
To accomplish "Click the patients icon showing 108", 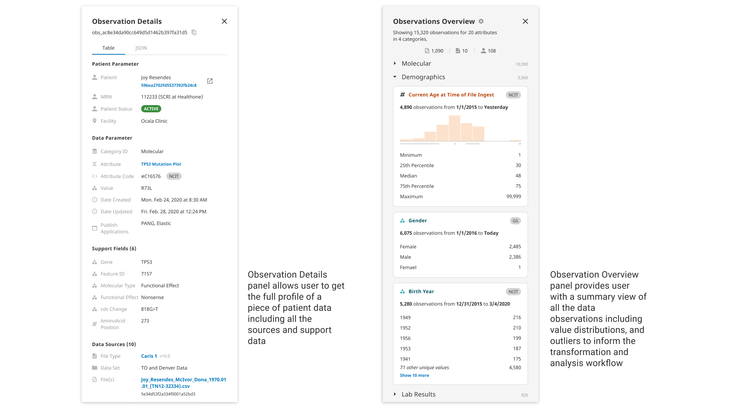I will point(483,51).
